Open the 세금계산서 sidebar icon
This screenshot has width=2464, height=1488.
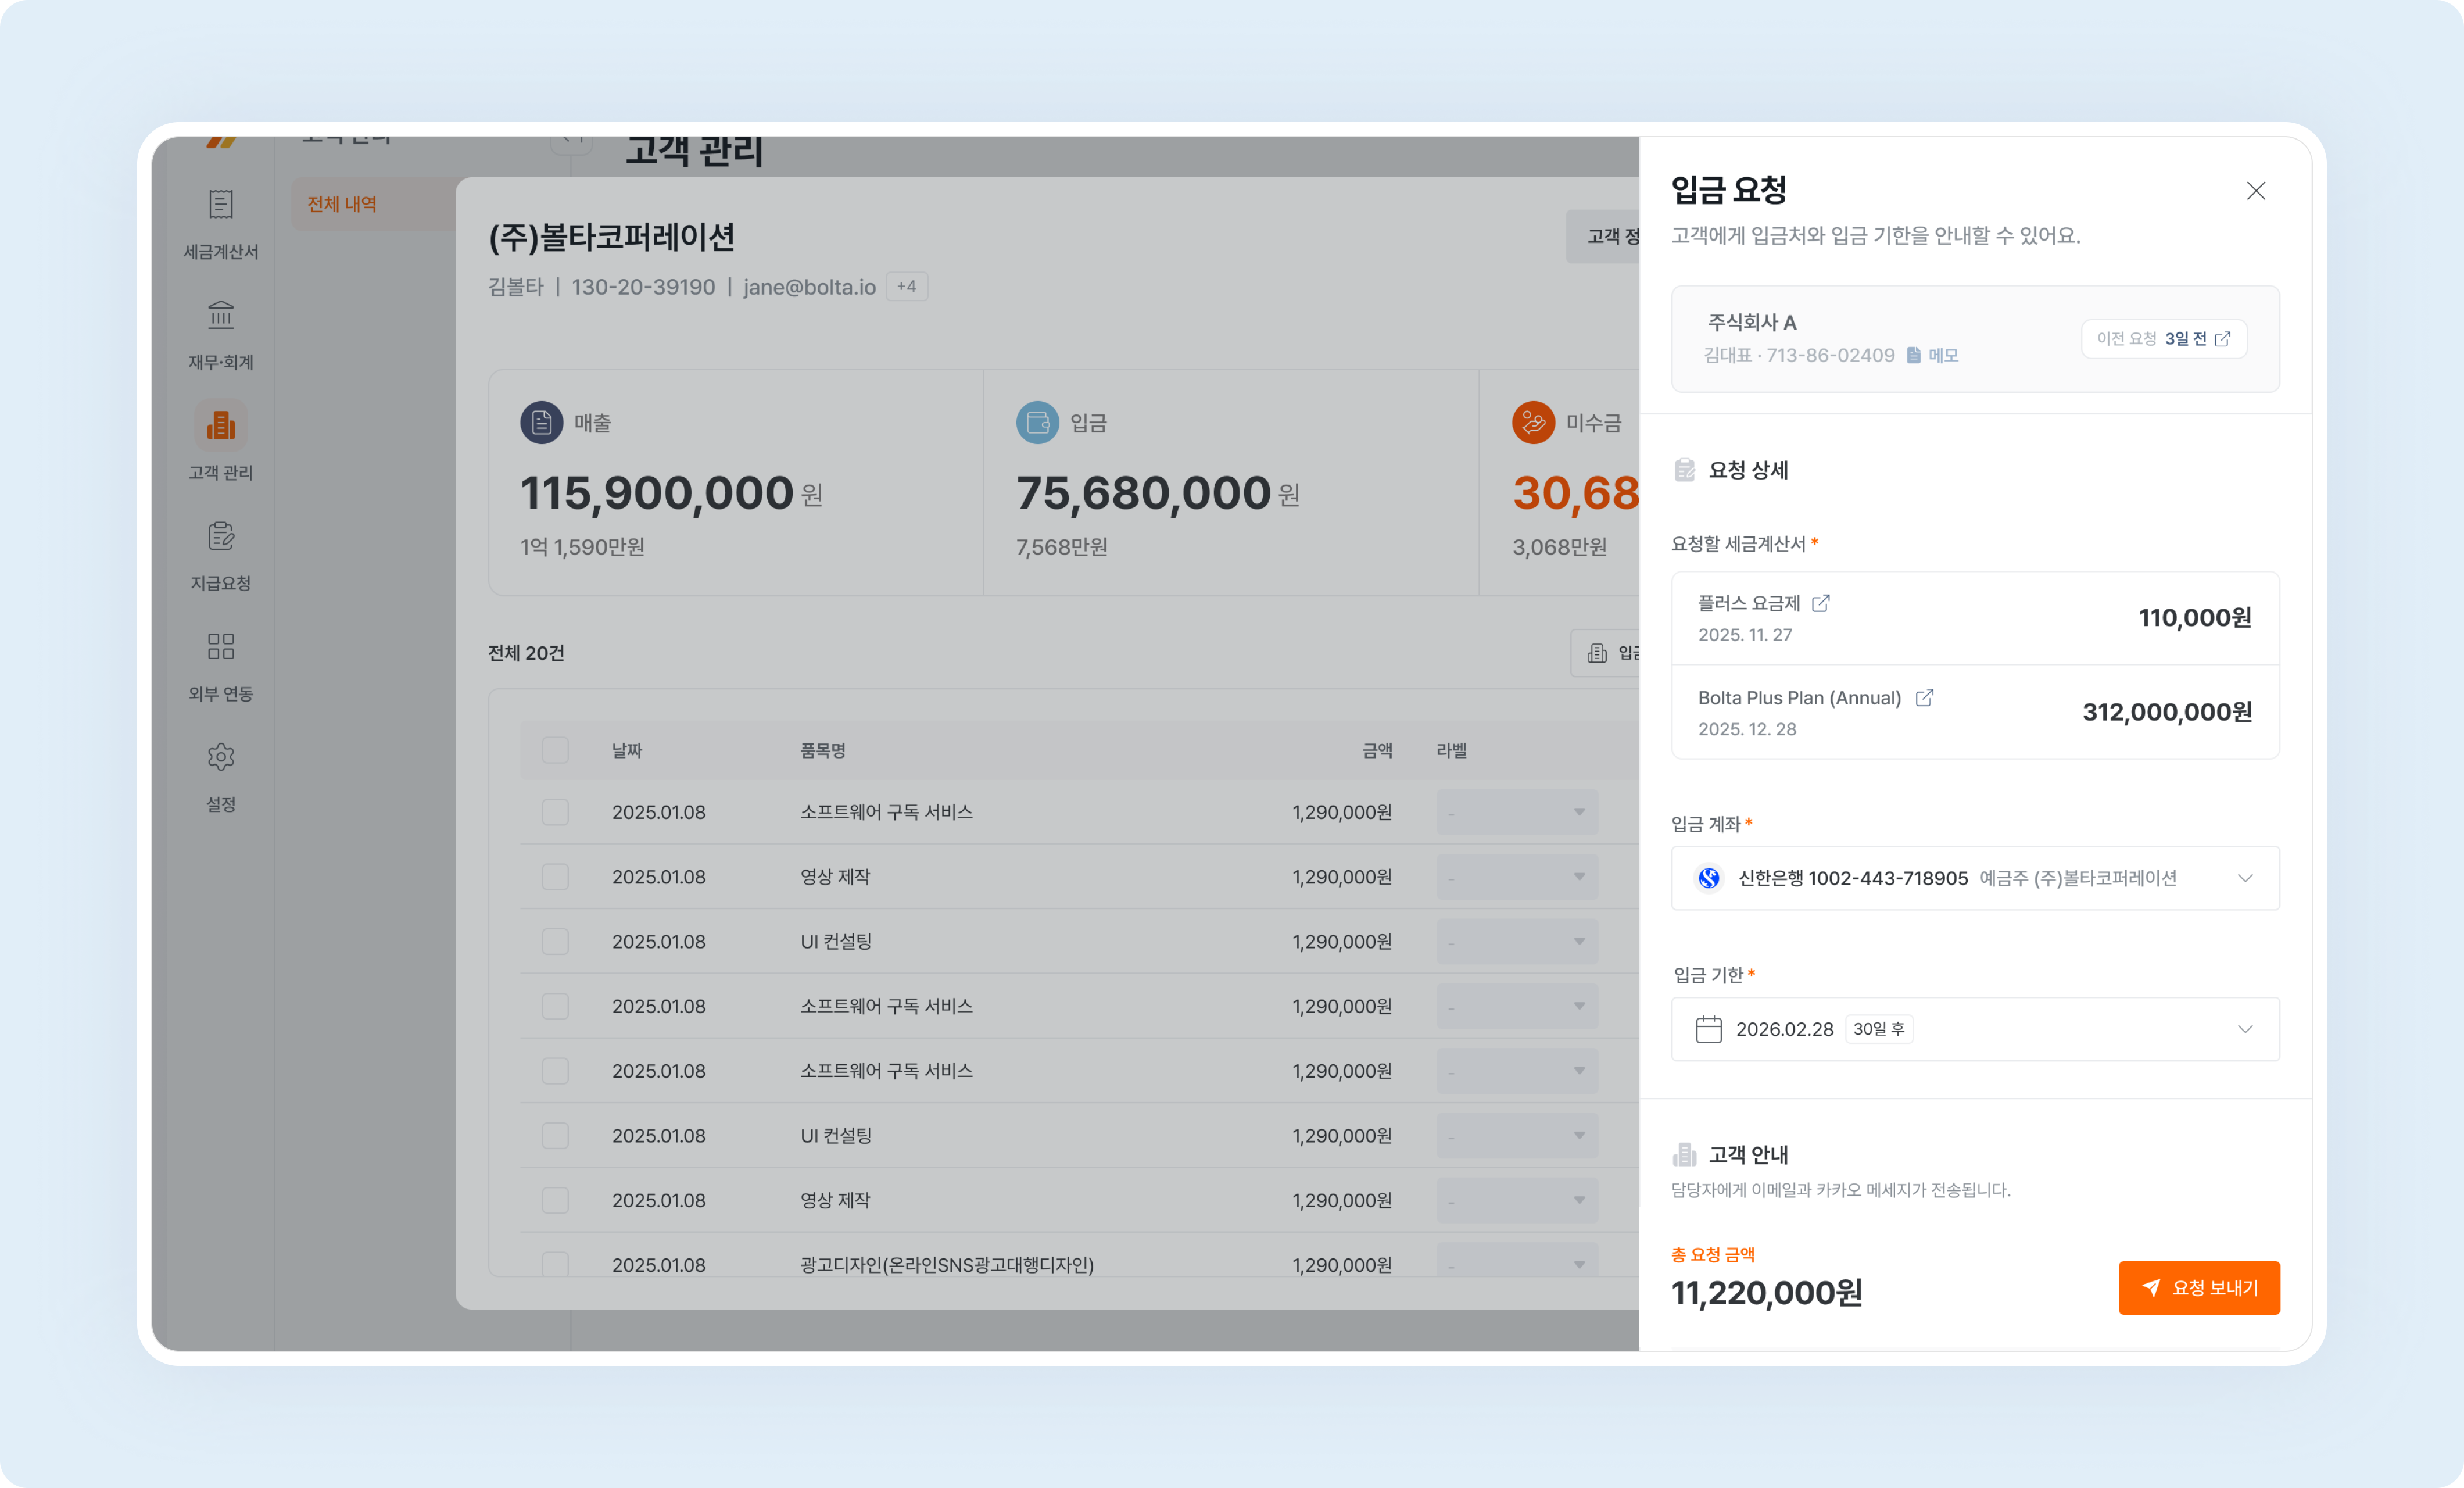221,205
